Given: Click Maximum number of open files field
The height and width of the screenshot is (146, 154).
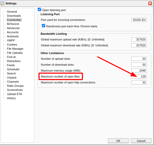Looking at the screenshot, I should click(x=139, y=76).
